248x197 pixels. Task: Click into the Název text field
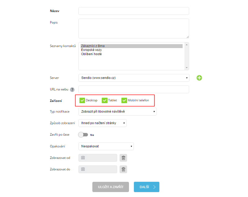click(x=134, y=11)
